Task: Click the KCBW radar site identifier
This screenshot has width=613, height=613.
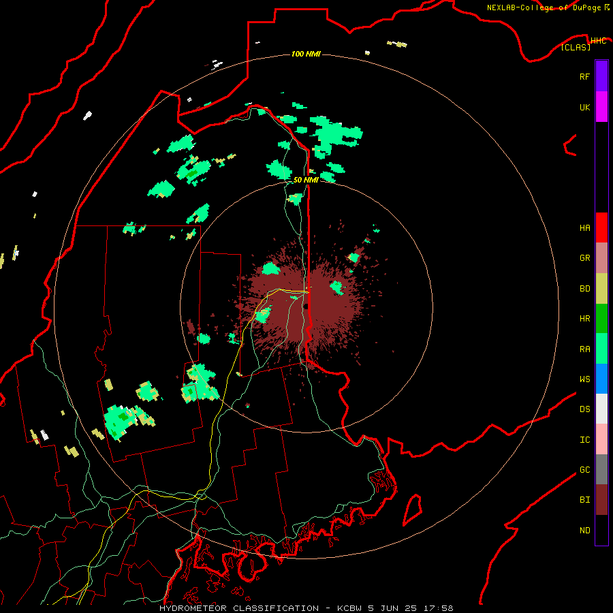Action: point(349,608)
